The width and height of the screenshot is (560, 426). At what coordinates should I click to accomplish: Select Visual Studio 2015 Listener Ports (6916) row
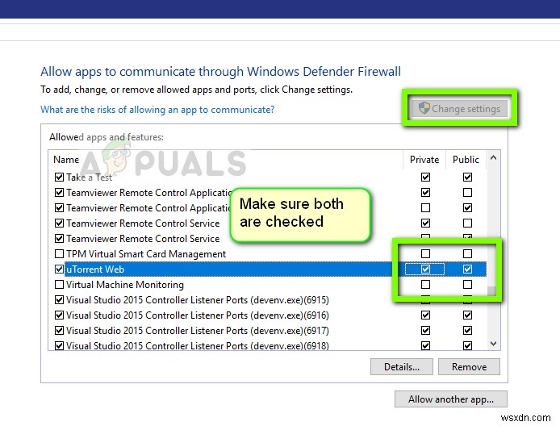tap(198, 315)
